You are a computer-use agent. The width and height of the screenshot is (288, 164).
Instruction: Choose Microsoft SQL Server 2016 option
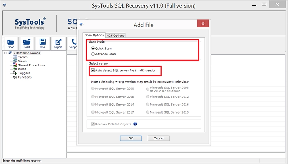[x=148, y=105]
